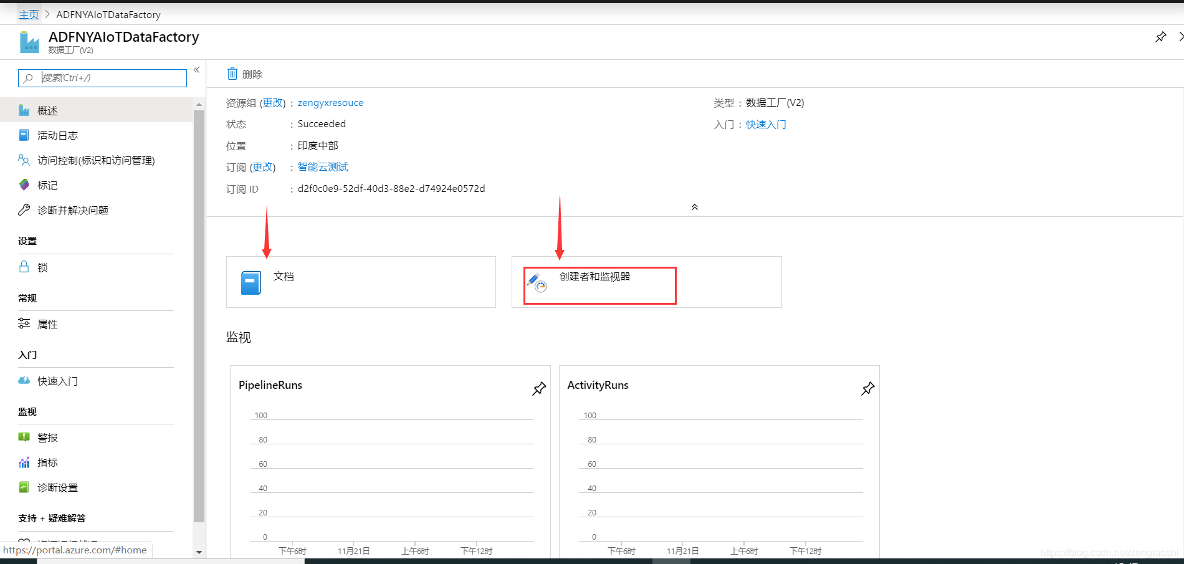Click the 删除 delete button
This screenshot has width=1184, height=564.
(245, 74)
